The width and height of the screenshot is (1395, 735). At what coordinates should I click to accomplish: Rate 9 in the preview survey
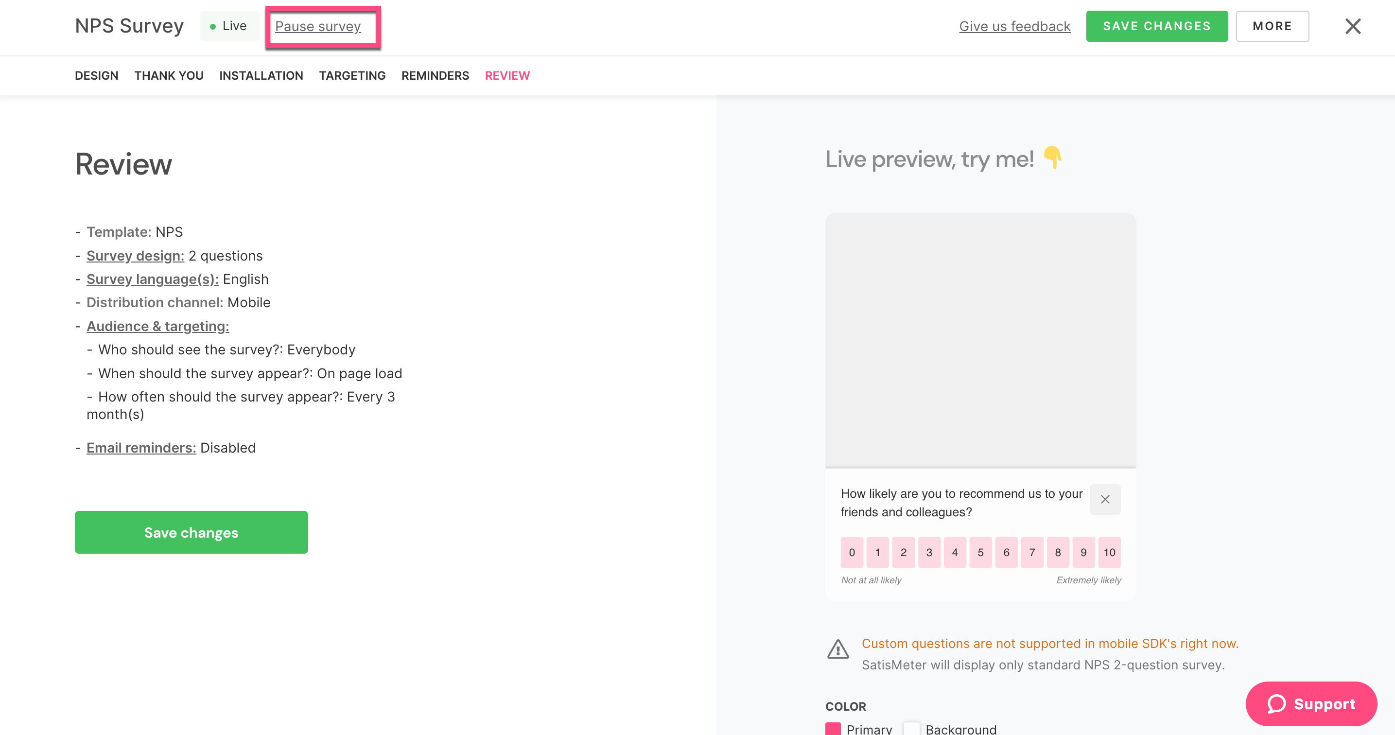[x=1083, y=552]
